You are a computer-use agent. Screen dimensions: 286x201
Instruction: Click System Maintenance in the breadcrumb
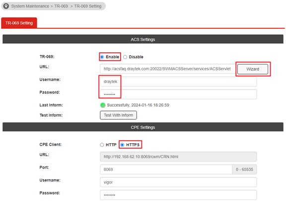pyautogui.click(x=30, y=6)
